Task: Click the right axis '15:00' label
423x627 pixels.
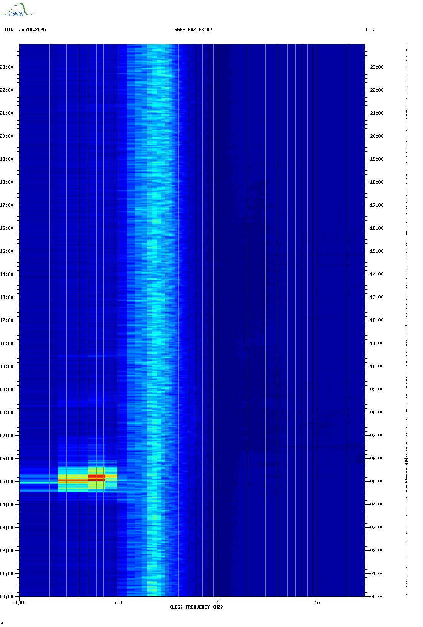Action: click(x=377, y=251)
